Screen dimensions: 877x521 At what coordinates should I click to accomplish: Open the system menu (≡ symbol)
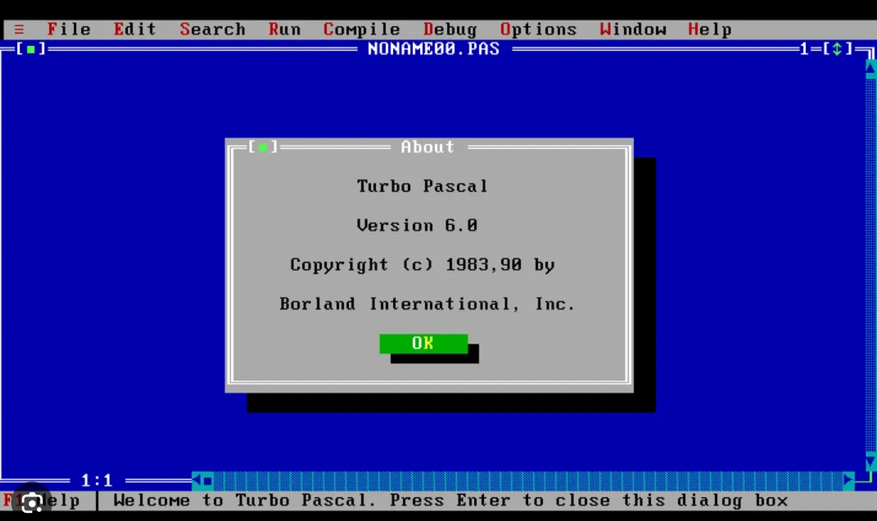click(19, 30)
